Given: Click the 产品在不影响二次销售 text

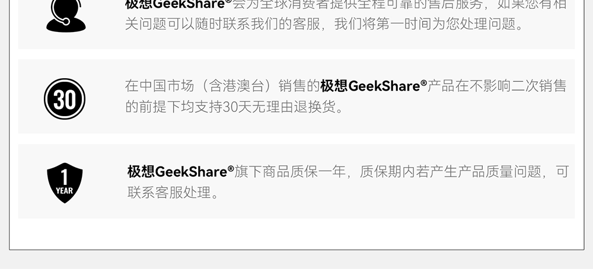Looking at the screenshot, I should (496, 86).
